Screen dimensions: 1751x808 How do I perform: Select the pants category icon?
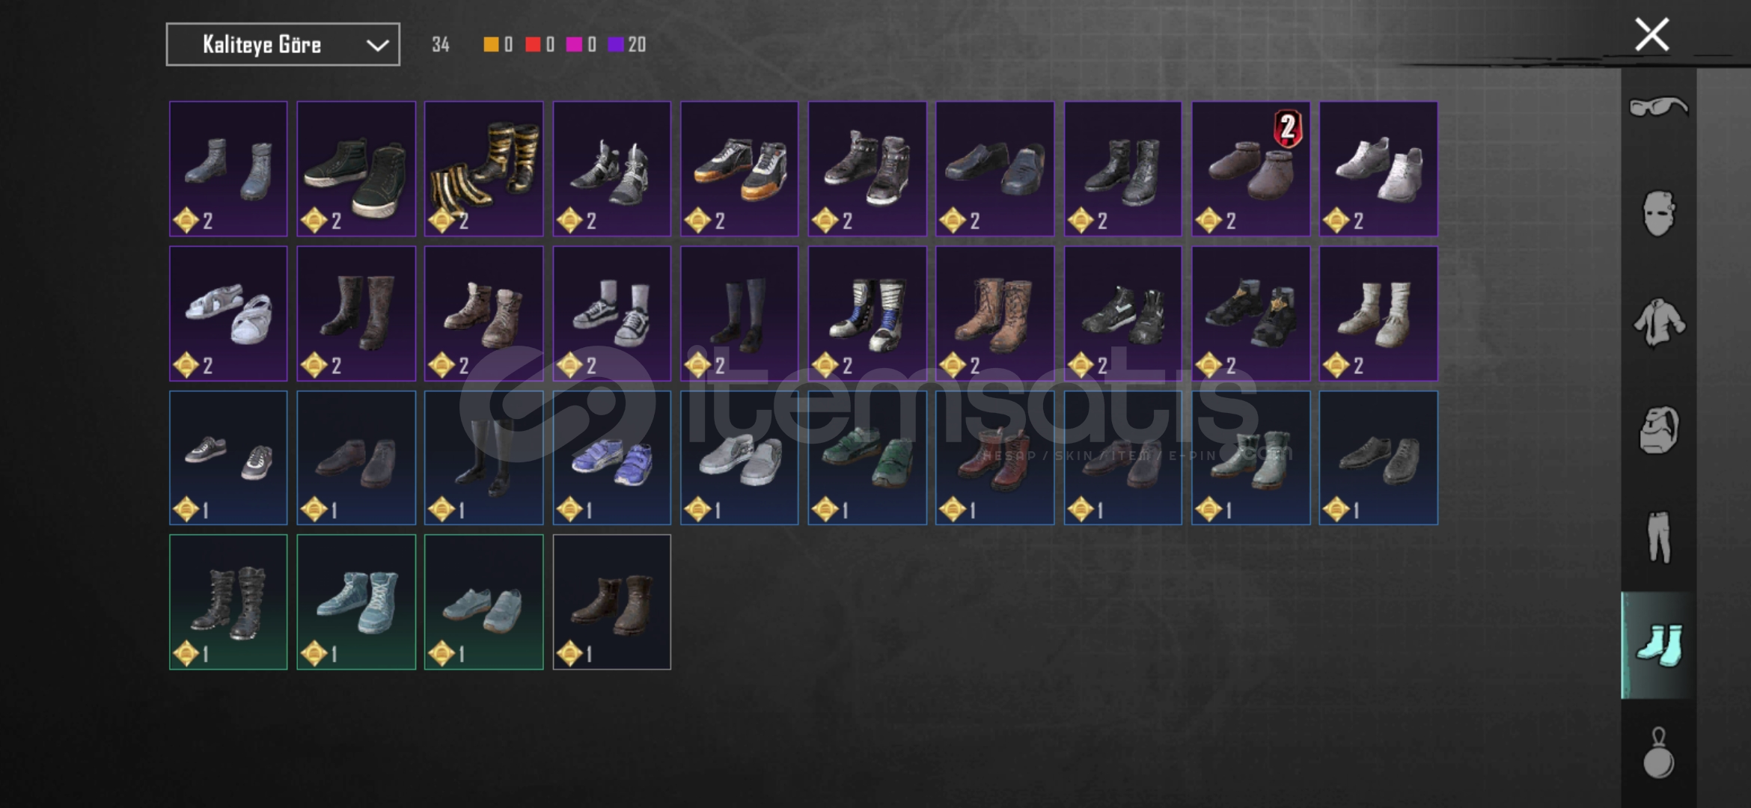click(x=1658, y=537)
